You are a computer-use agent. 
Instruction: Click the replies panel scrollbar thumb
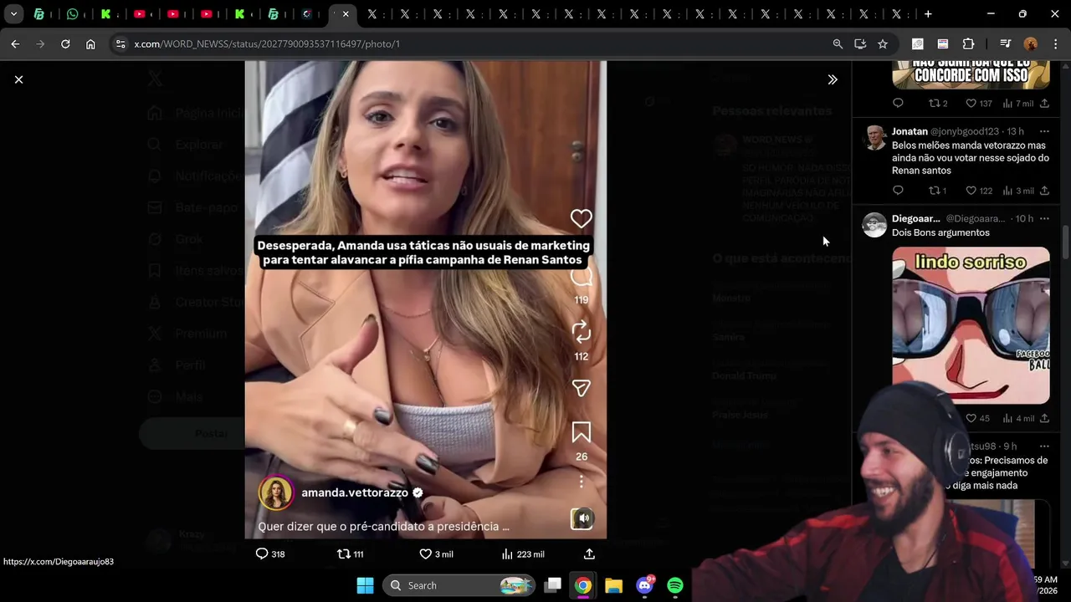[x=1066, y=242]
